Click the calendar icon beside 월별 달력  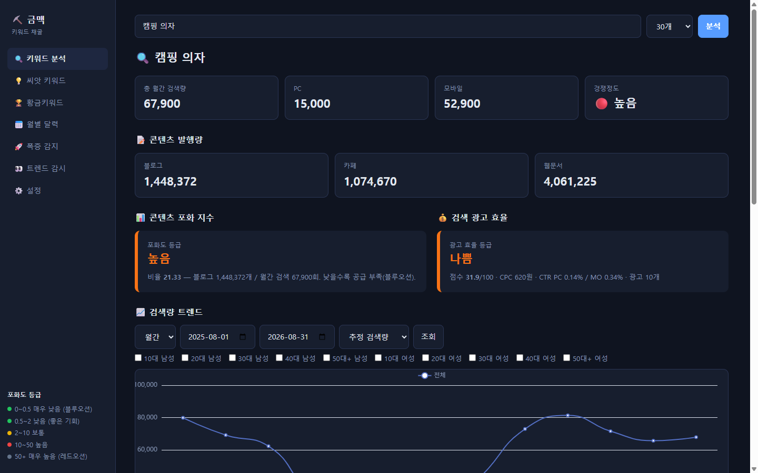click(x=18, y=125)
